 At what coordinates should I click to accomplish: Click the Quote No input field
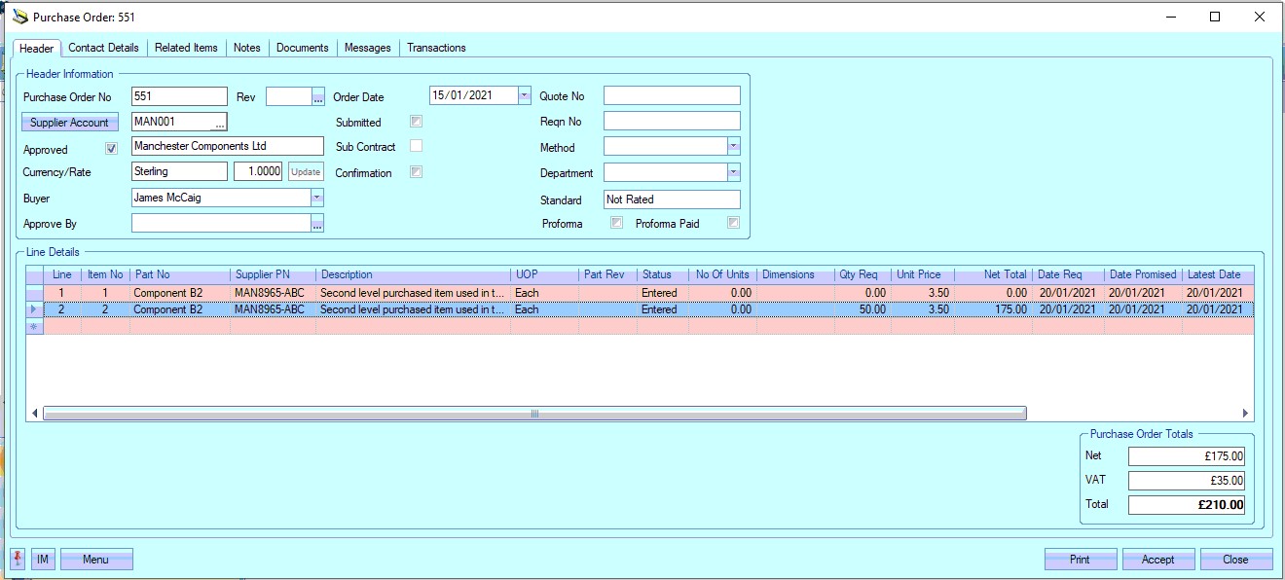672,95
